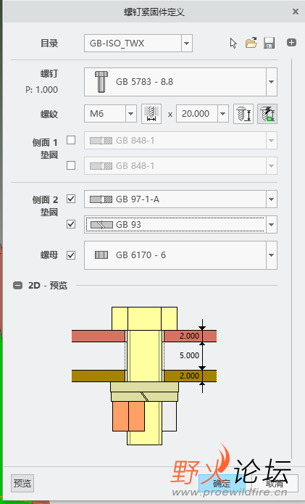Click the plus add icon
The width and height of the screenshot is (305, 504).
point(291,43)
